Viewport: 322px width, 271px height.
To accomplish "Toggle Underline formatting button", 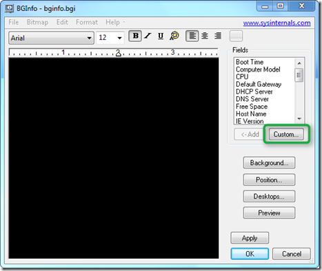I will pyautogui.click(x=161, y=36).
